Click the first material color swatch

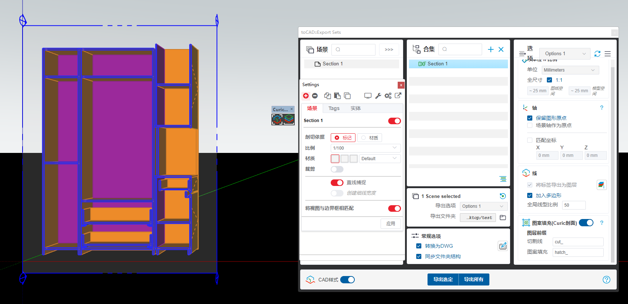point(335,159)
